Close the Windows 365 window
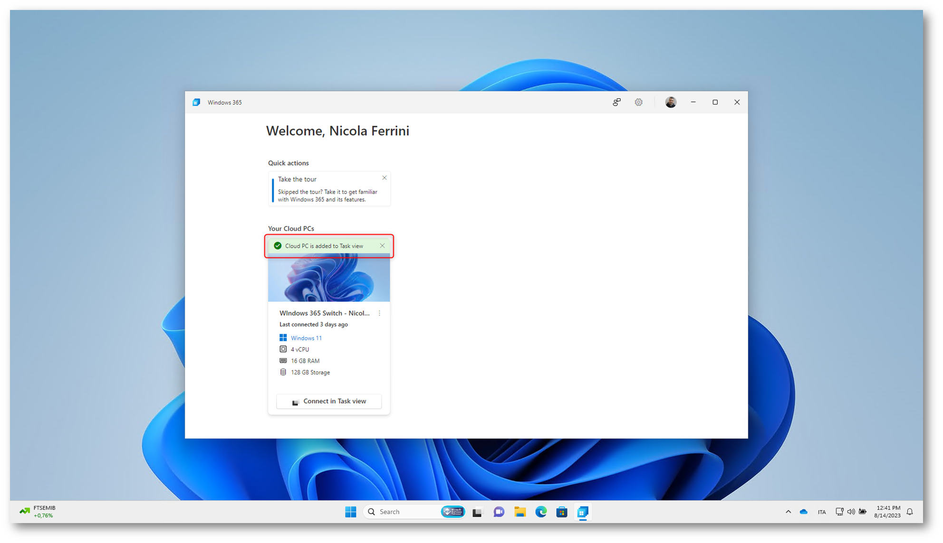This screenshot has height=543, width=943. [737, 102]
